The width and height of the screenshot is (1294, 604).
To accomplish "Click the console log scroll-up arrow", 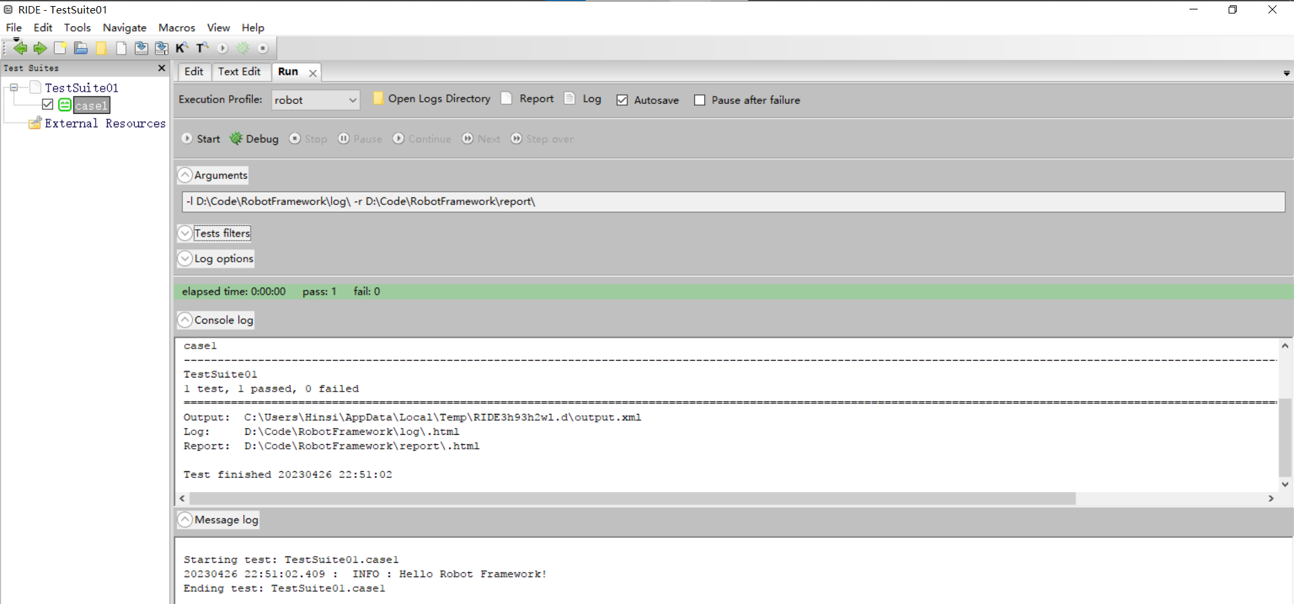I will click(1285, 345).
